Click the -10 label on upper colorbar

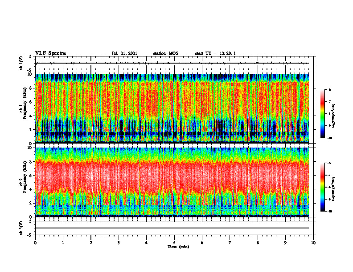330,138
